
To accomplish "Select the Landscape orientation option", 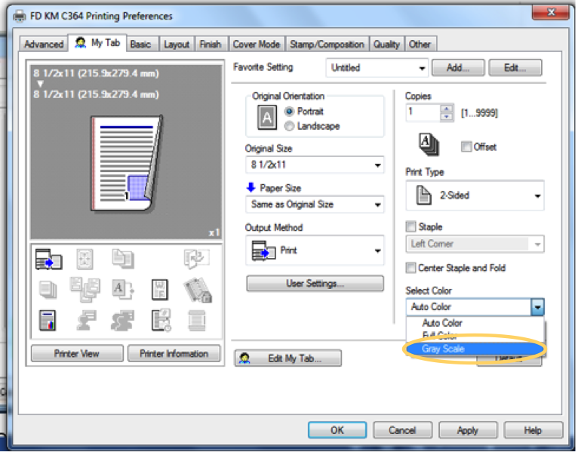I will (290, 126).
